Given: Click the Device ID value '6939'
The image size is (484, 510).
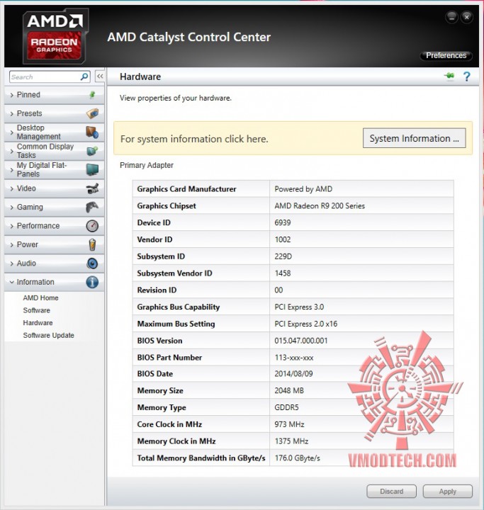Looking at the screenshot, I should [x=283, y=223].
